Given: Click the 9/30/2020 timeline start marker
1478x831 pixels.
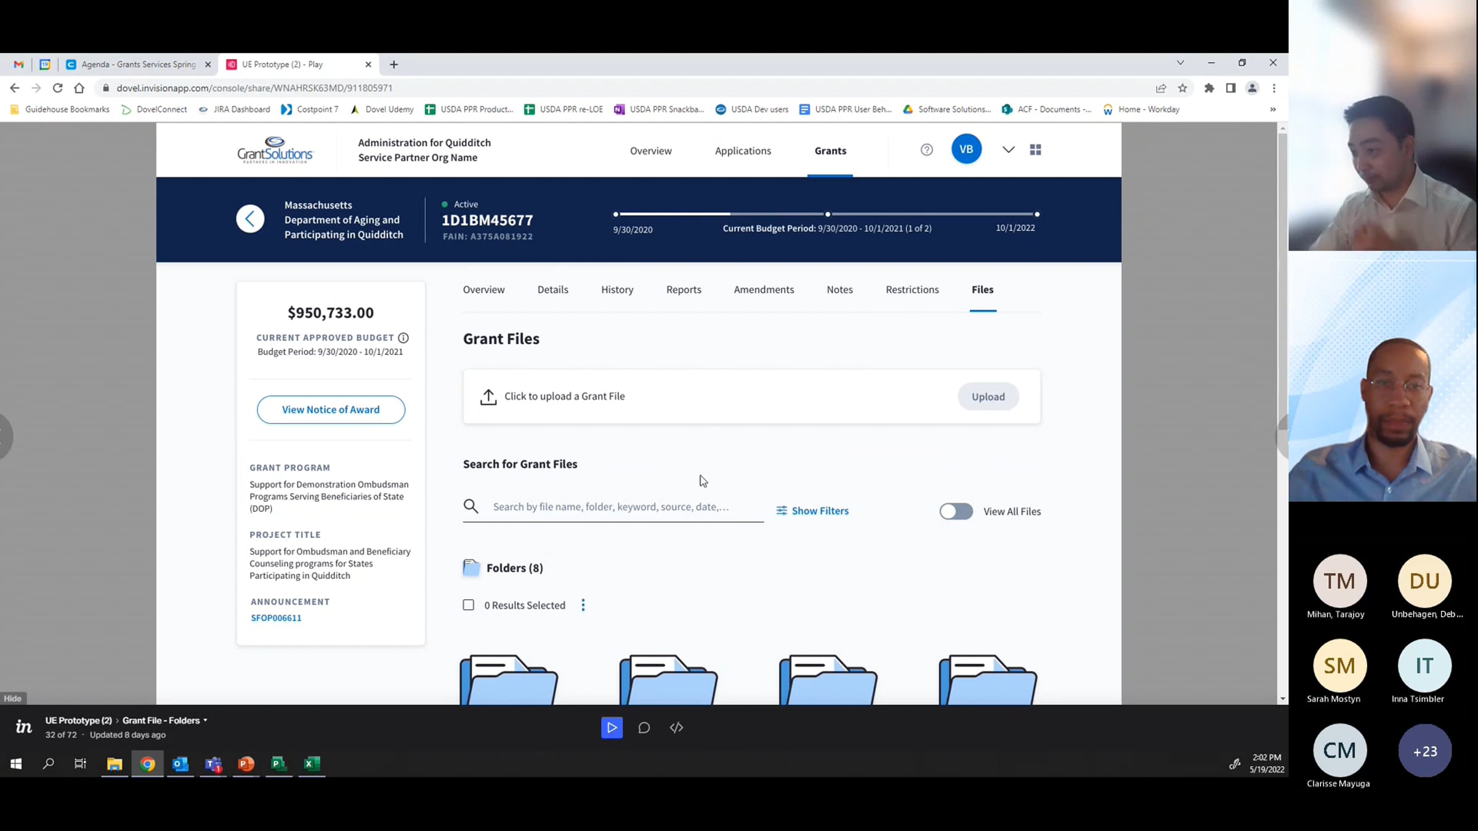Looking at the screenshot, I should coord(616,214).
